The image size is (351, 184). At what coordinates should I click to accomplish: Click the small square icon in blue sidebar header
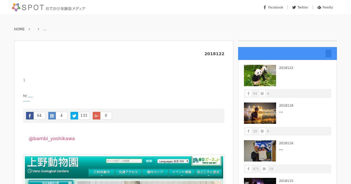[328, 53]
